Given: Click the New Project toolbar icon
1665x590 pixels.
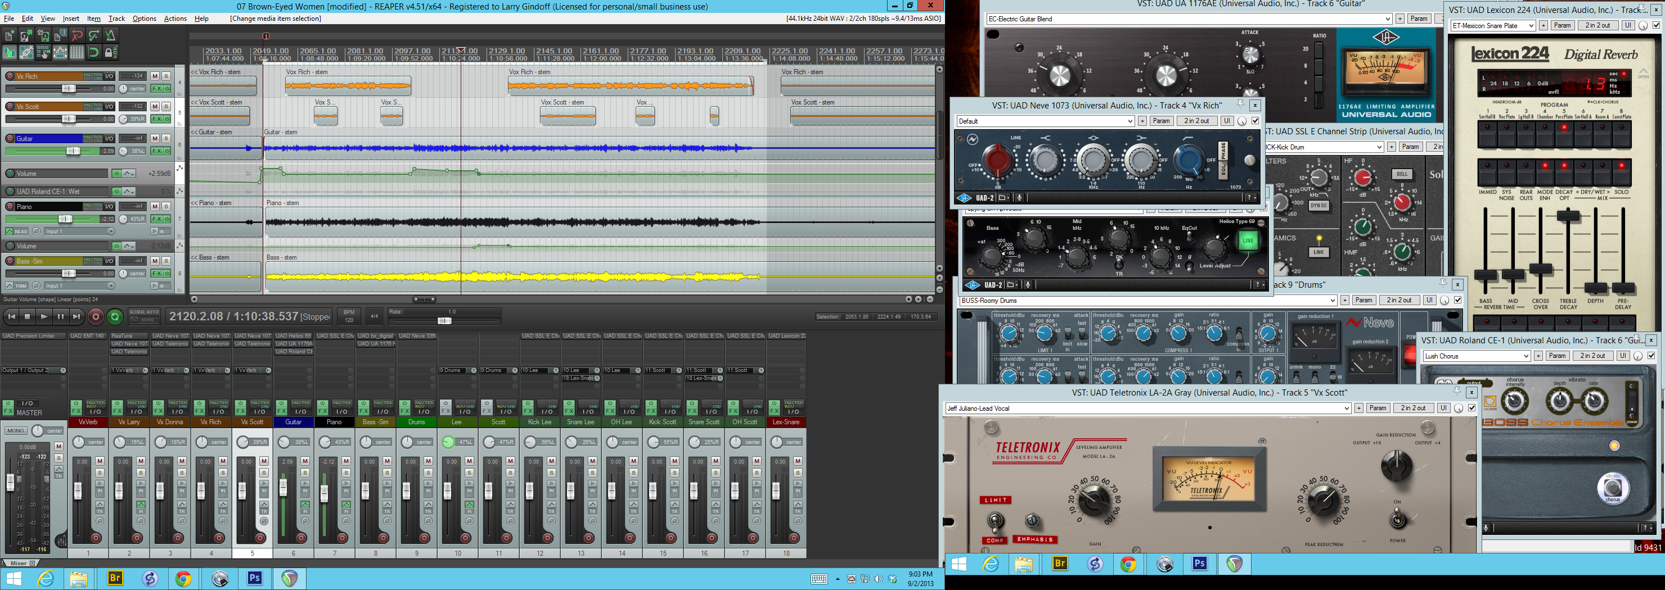Looking at the screenshot, I should click(x=10, y=35).
